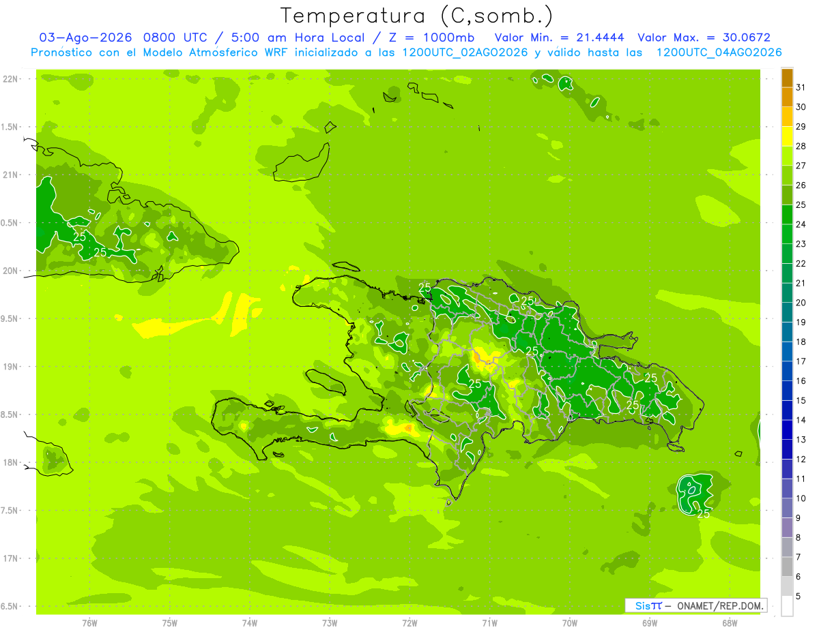Click the "74W" longitude label
The height and width of the screenshot is (632, 819).
coord(249,623)
